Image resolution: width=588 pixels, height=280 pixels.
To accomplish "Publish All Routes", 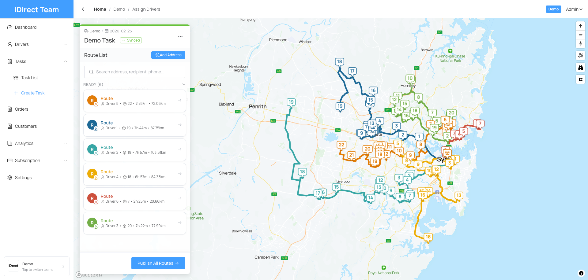I will coord(158,263).
